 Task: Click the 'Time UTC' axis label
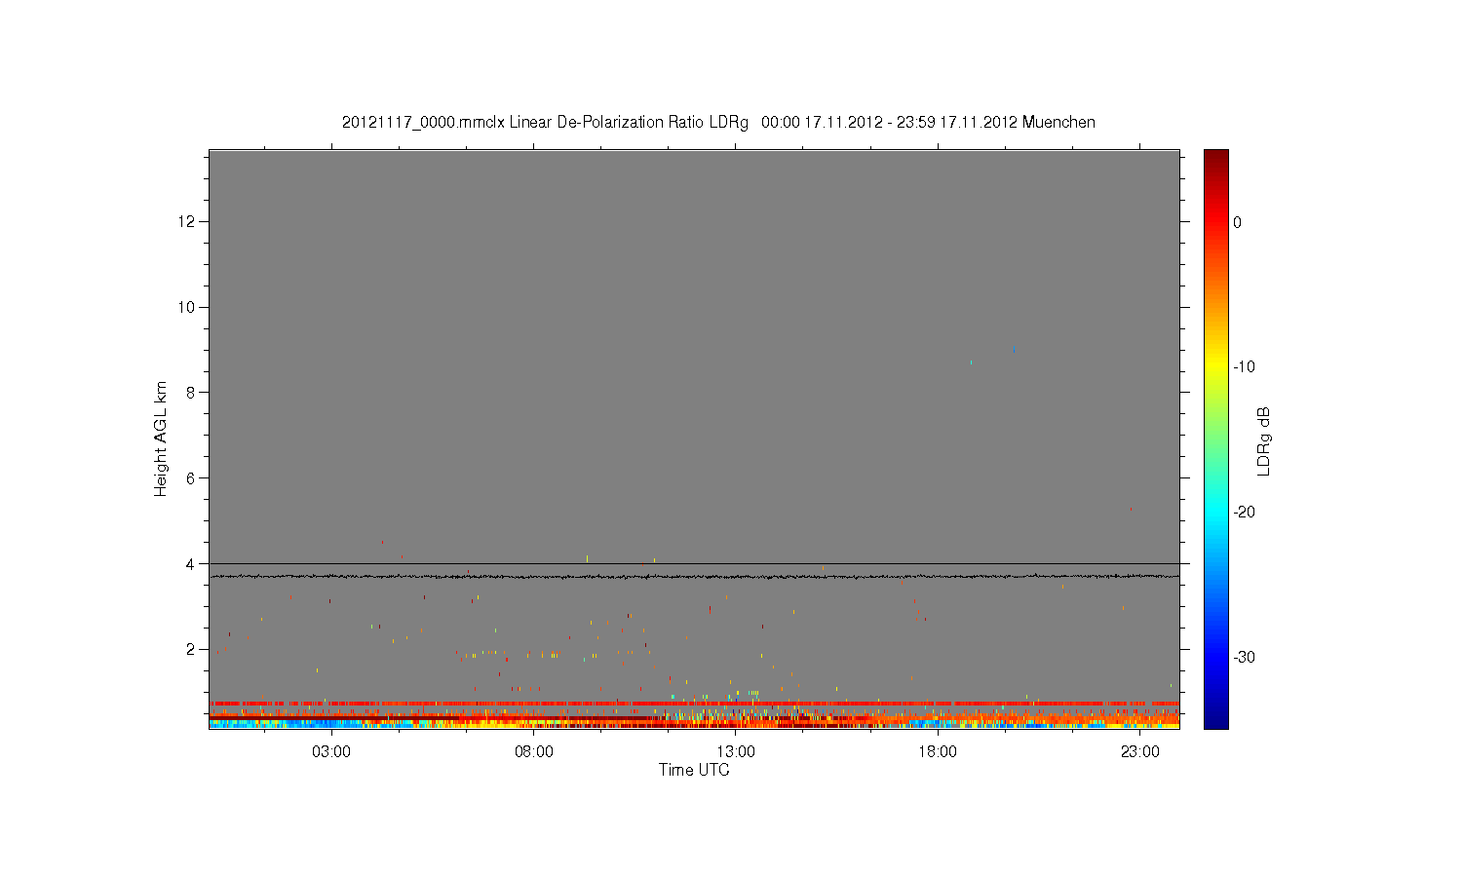click(x=694, y=770)
